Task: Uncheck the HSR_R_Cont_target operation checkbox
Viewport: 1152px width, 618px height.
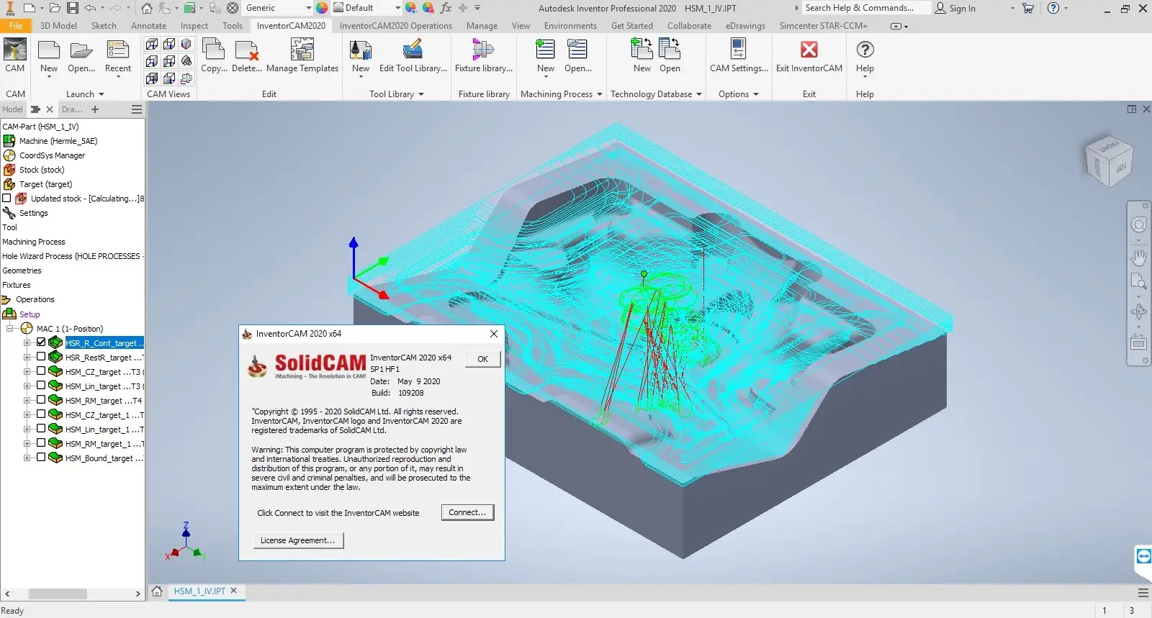Action: (41, 342)
